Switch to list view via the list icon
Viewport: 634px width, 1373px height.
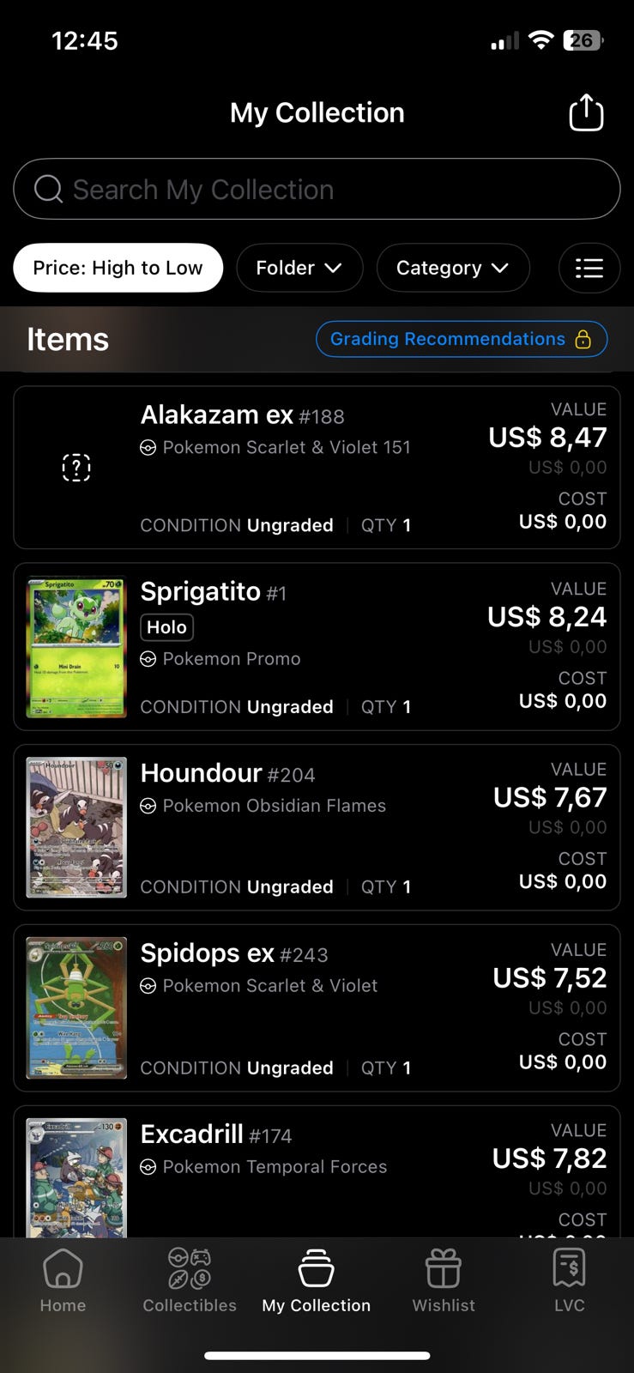pyautogui.click(x=589, y=268)
